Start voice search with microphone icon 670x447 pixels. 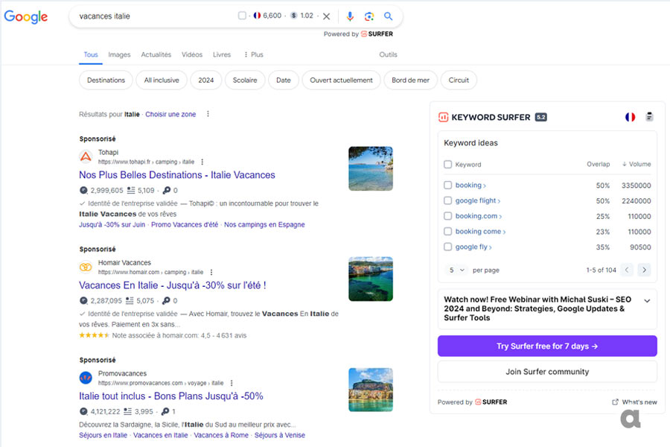point(350,16)
